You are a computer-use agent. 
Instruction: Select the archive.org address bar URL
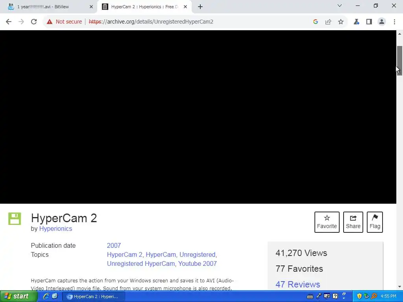(x=151, y=22)
